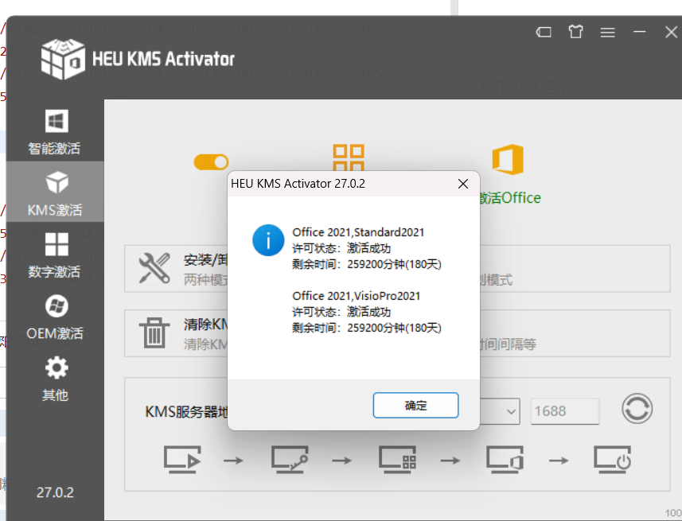Click the monitor with grid step icon
The image size is (682, 521).
pos(397,459)
